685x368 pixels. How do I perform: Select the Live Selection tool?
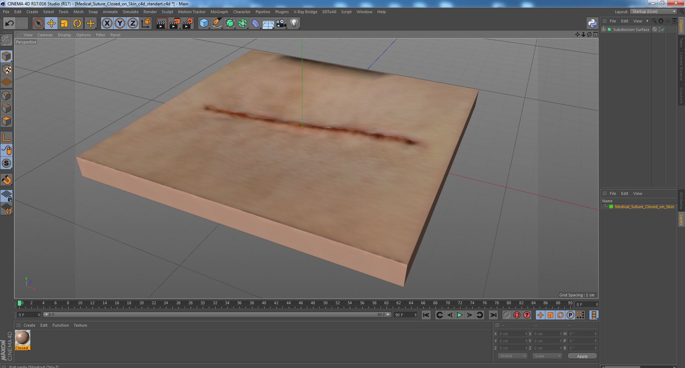pos(38,24)
